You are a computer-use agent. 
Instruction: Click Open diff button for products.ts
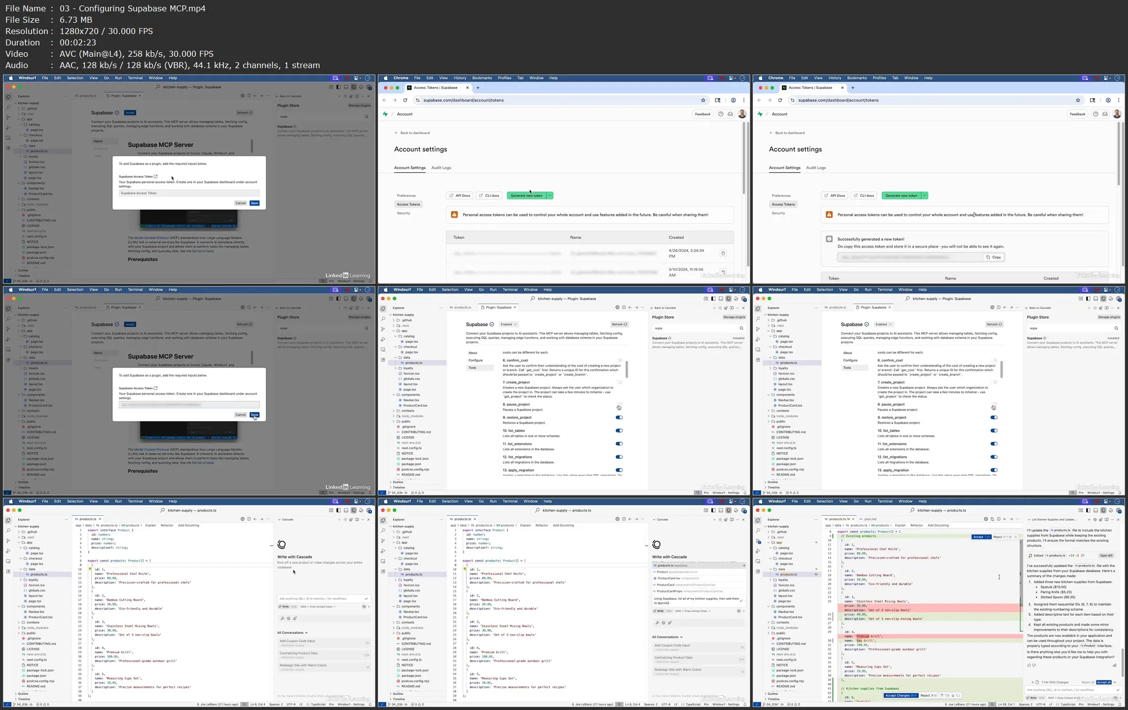point(1106,556)
